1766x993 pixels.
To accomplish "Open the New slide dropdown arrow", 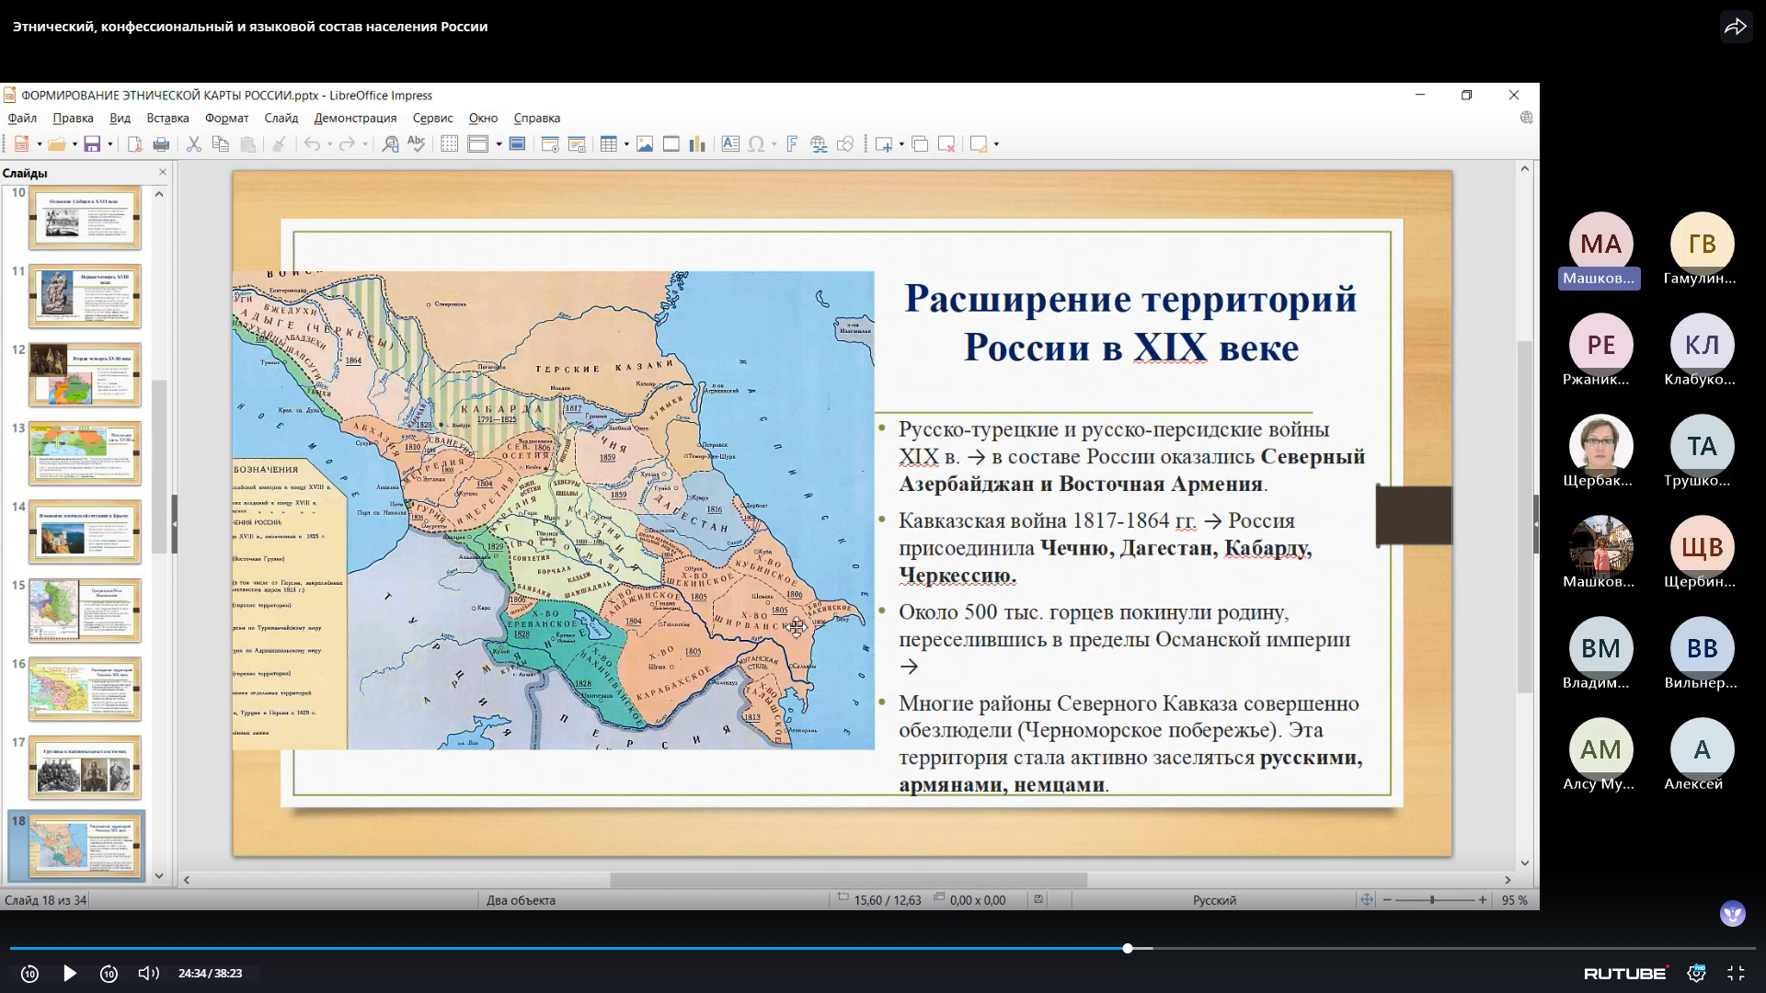I will pos(901,144).
